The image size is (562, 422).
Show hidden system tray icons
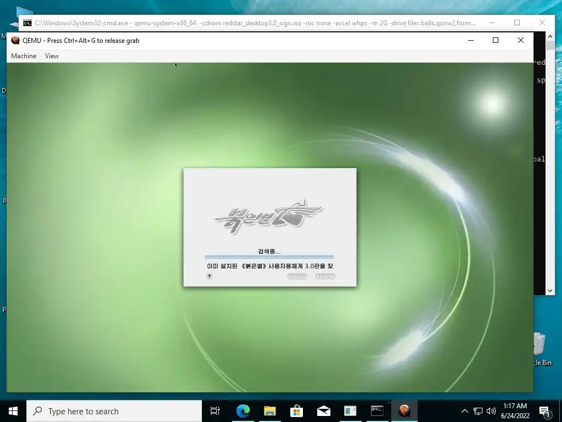click(464, 411)
